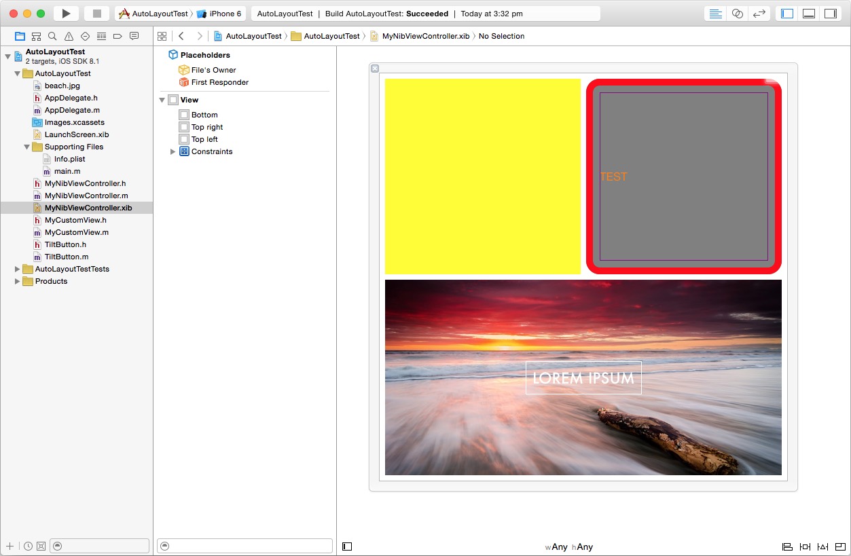Open the Find navigator search icon
Image resolution: width=851 pixels, height=556 pixels.
pyautogui.click(x=52, y=36)
